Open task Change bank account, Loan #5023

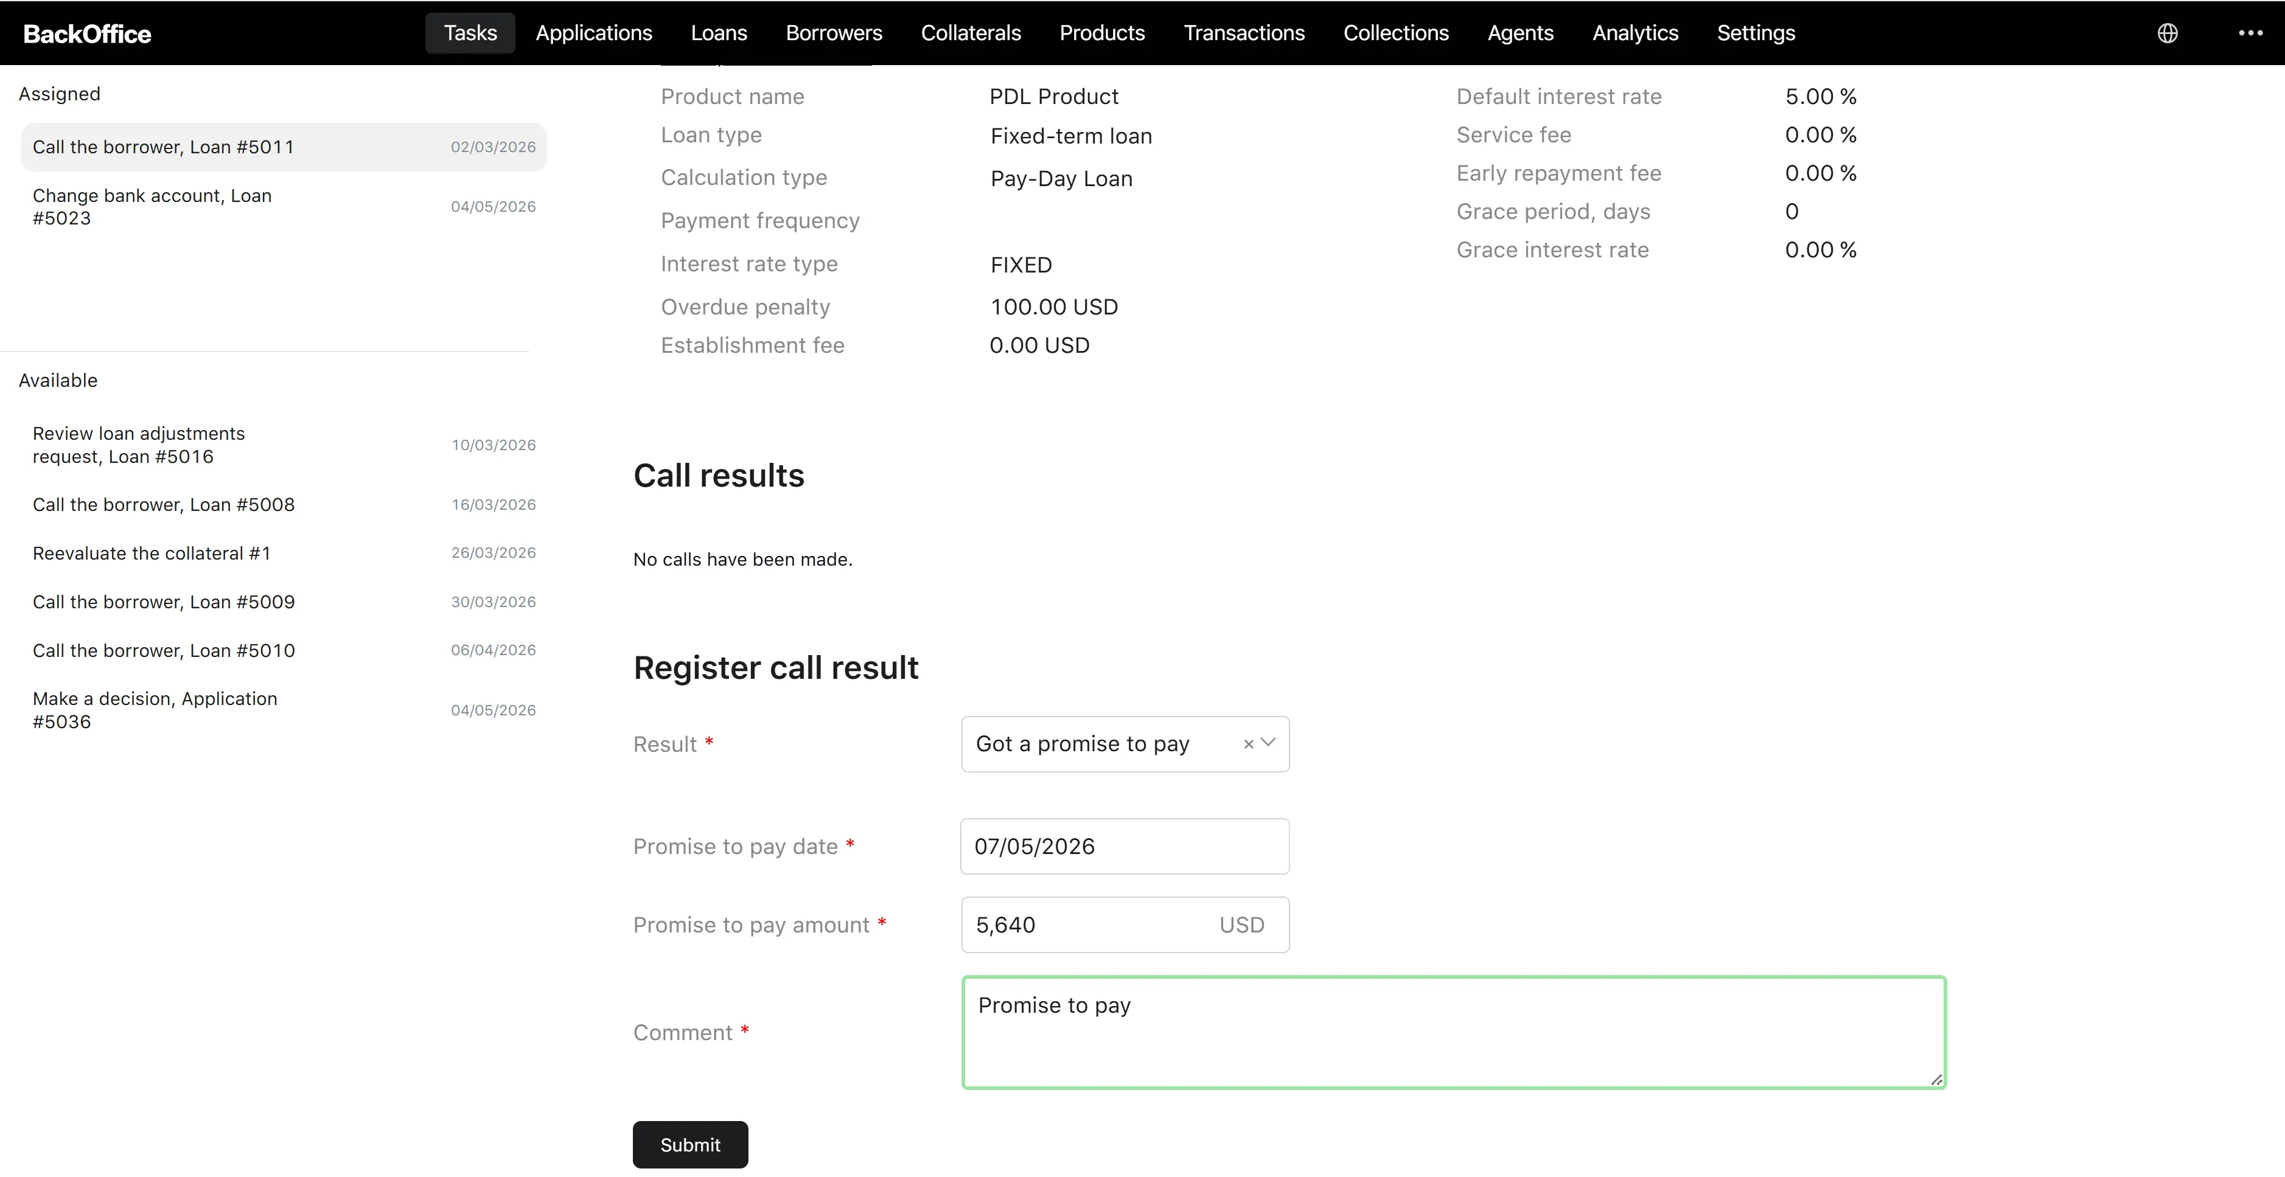point(284,207)
